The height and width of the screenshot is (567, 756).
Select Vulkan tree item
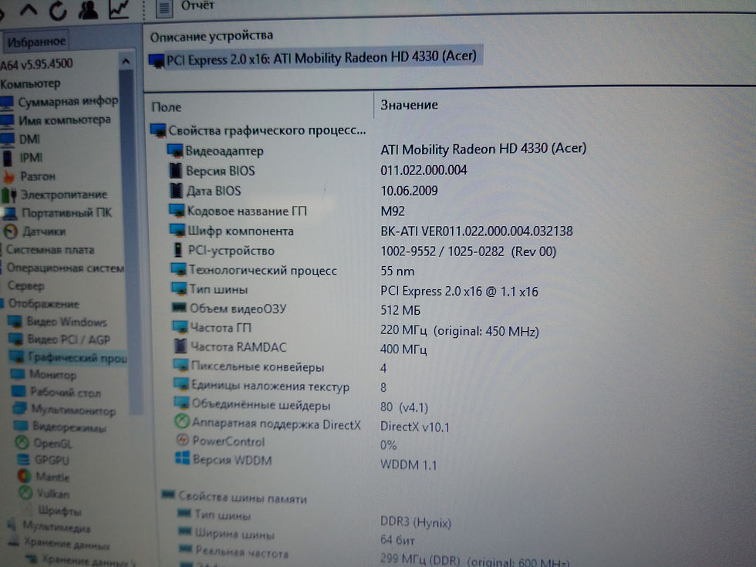coord(44,494)
